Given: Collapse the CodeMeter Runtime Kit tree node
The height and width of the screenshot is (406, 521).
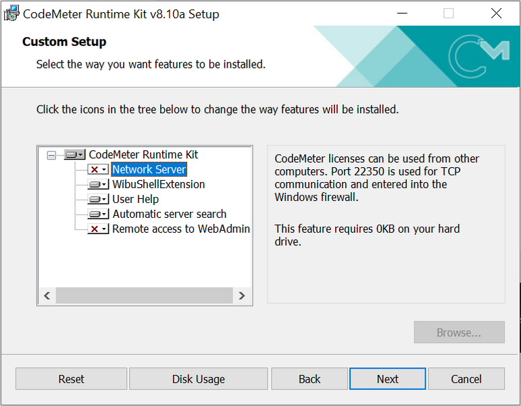Looking at the screenshot, I should 52,155.
